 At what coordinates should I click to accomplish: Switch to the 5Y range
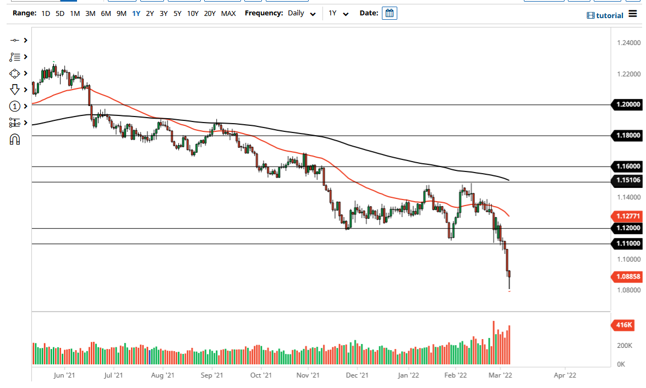tap(177, 13)
